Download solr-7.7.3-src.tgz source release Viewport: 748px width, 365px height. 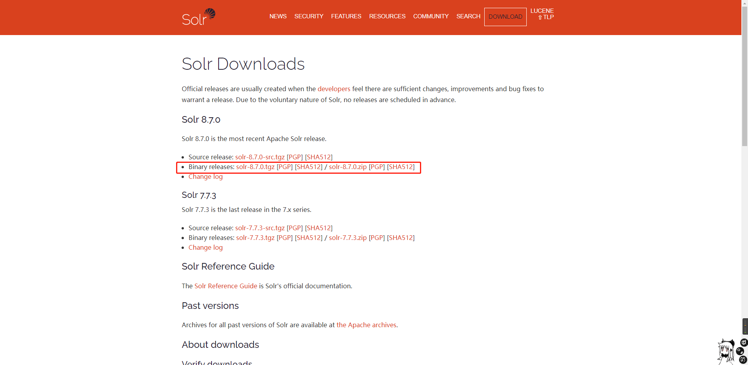[x=260, y=228]
